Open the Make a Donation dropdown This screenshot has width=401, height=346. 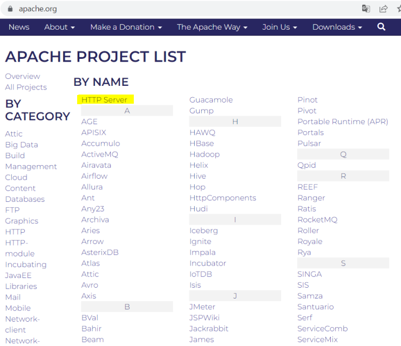point(126,27)
